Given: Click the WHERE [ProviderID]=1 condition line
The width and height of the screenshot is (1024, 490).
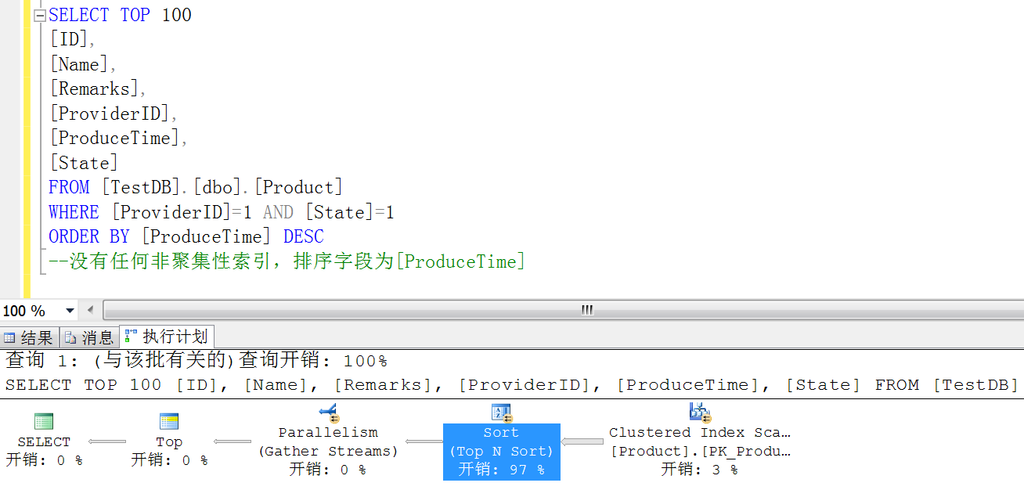Looking at the screenshot, I should (222, 212).
